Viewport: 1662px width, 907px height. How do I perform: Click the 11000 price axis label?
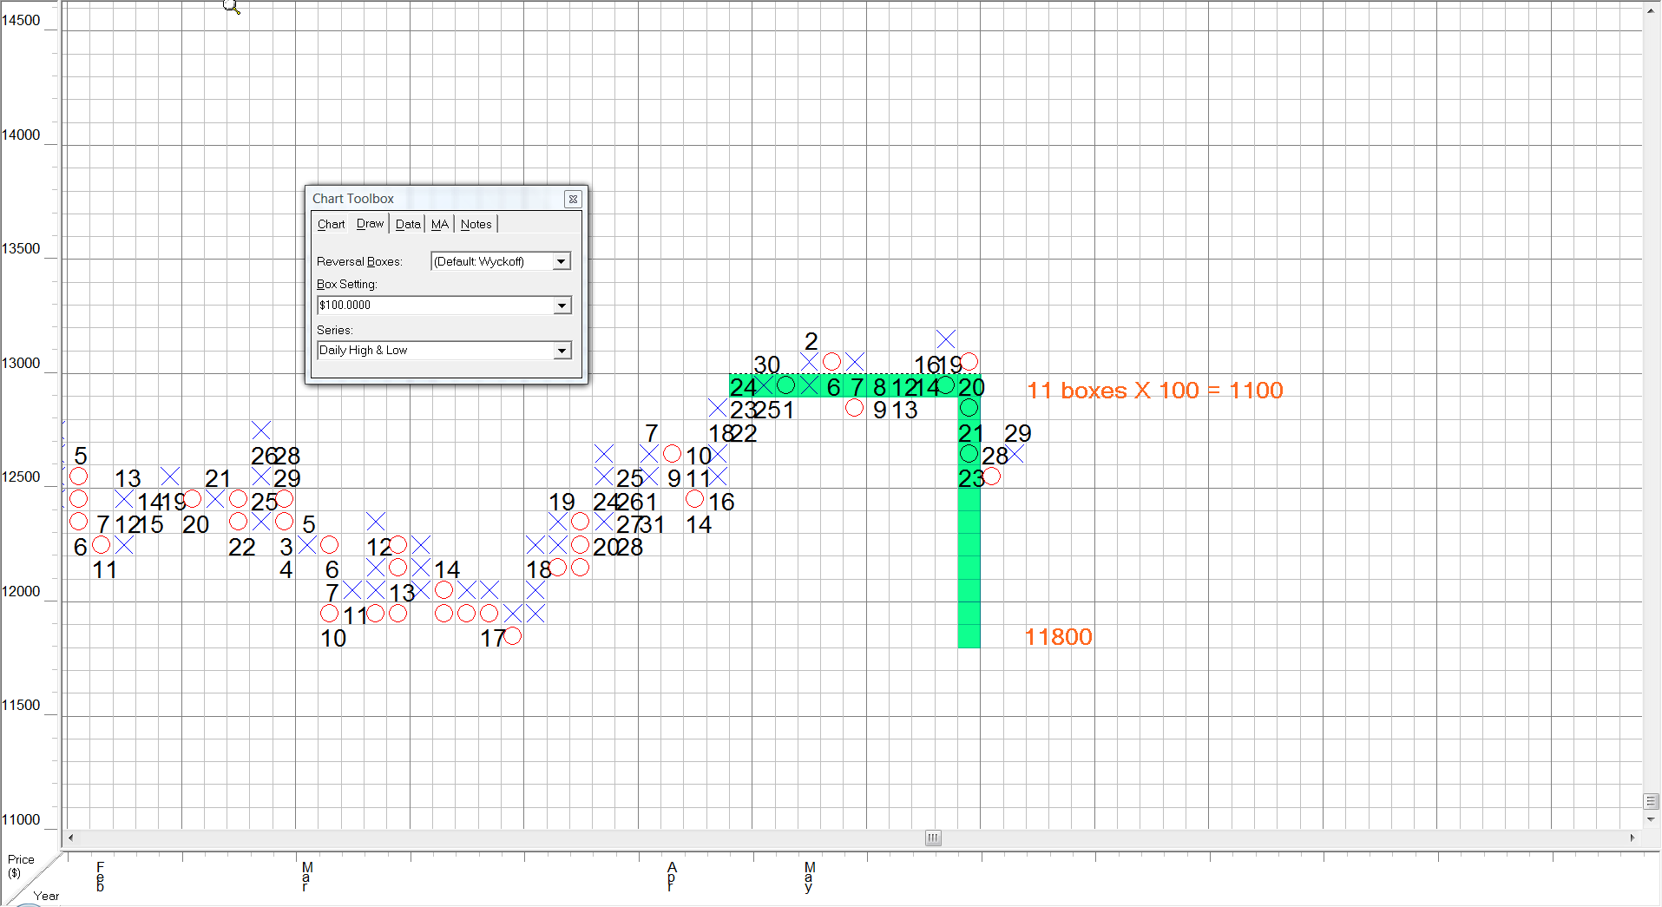click(21, 819)
